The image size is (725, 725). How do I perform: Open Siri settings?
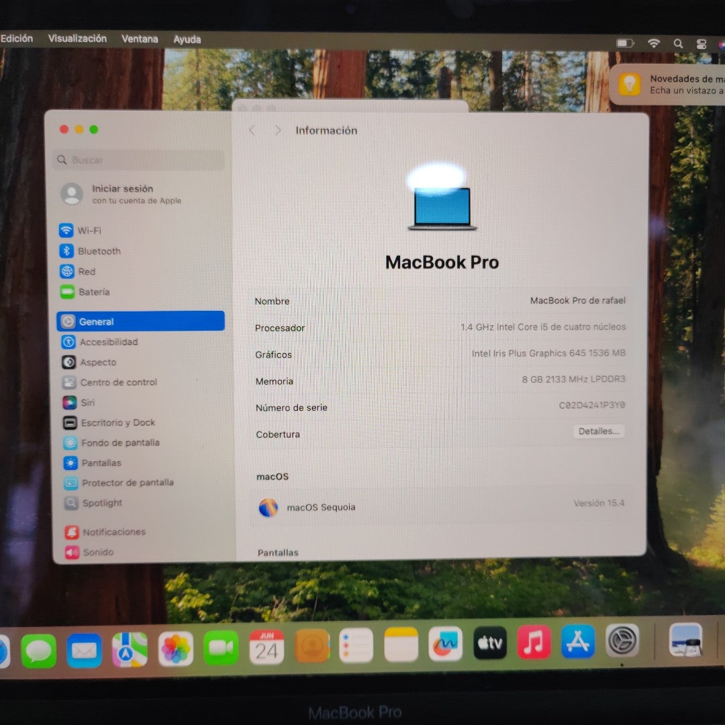click(x=87, y=403)
